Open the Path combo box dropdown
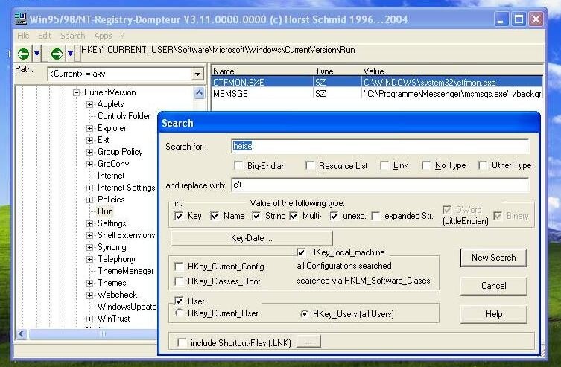Viewport: 561px width, 367px height. [x=197, y=74]
